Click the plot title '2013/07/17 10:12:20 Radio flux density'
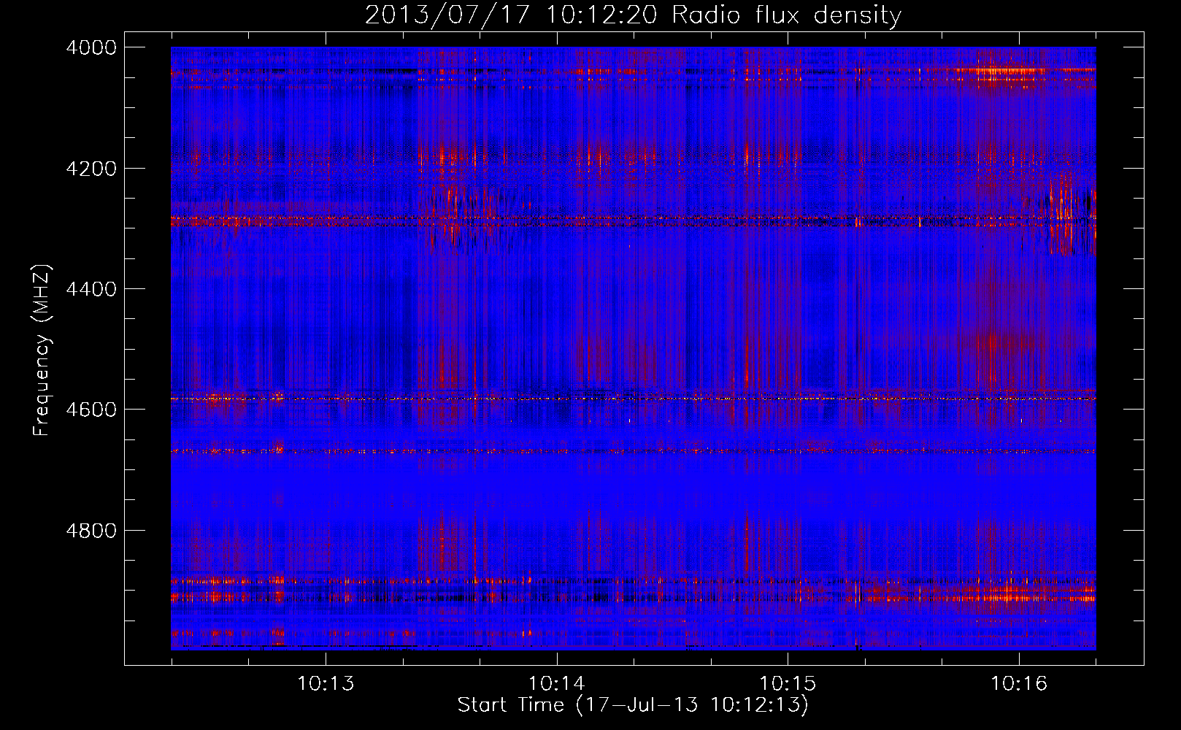The height and width of the screenshot is (730, 1181). (x=633, y=15)
